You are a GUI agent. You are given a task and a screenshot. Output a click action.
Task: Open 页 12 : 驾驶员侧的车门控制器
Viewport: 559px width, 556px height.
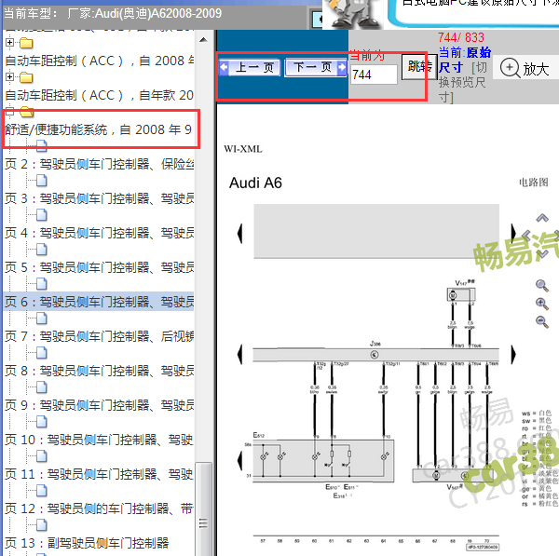[100, 509]
